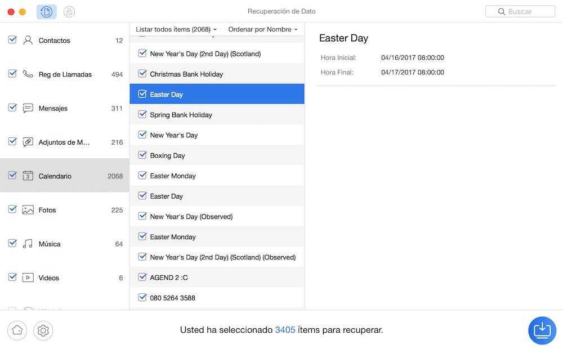Click the recover from device icon in toolbar

point(46,12)
